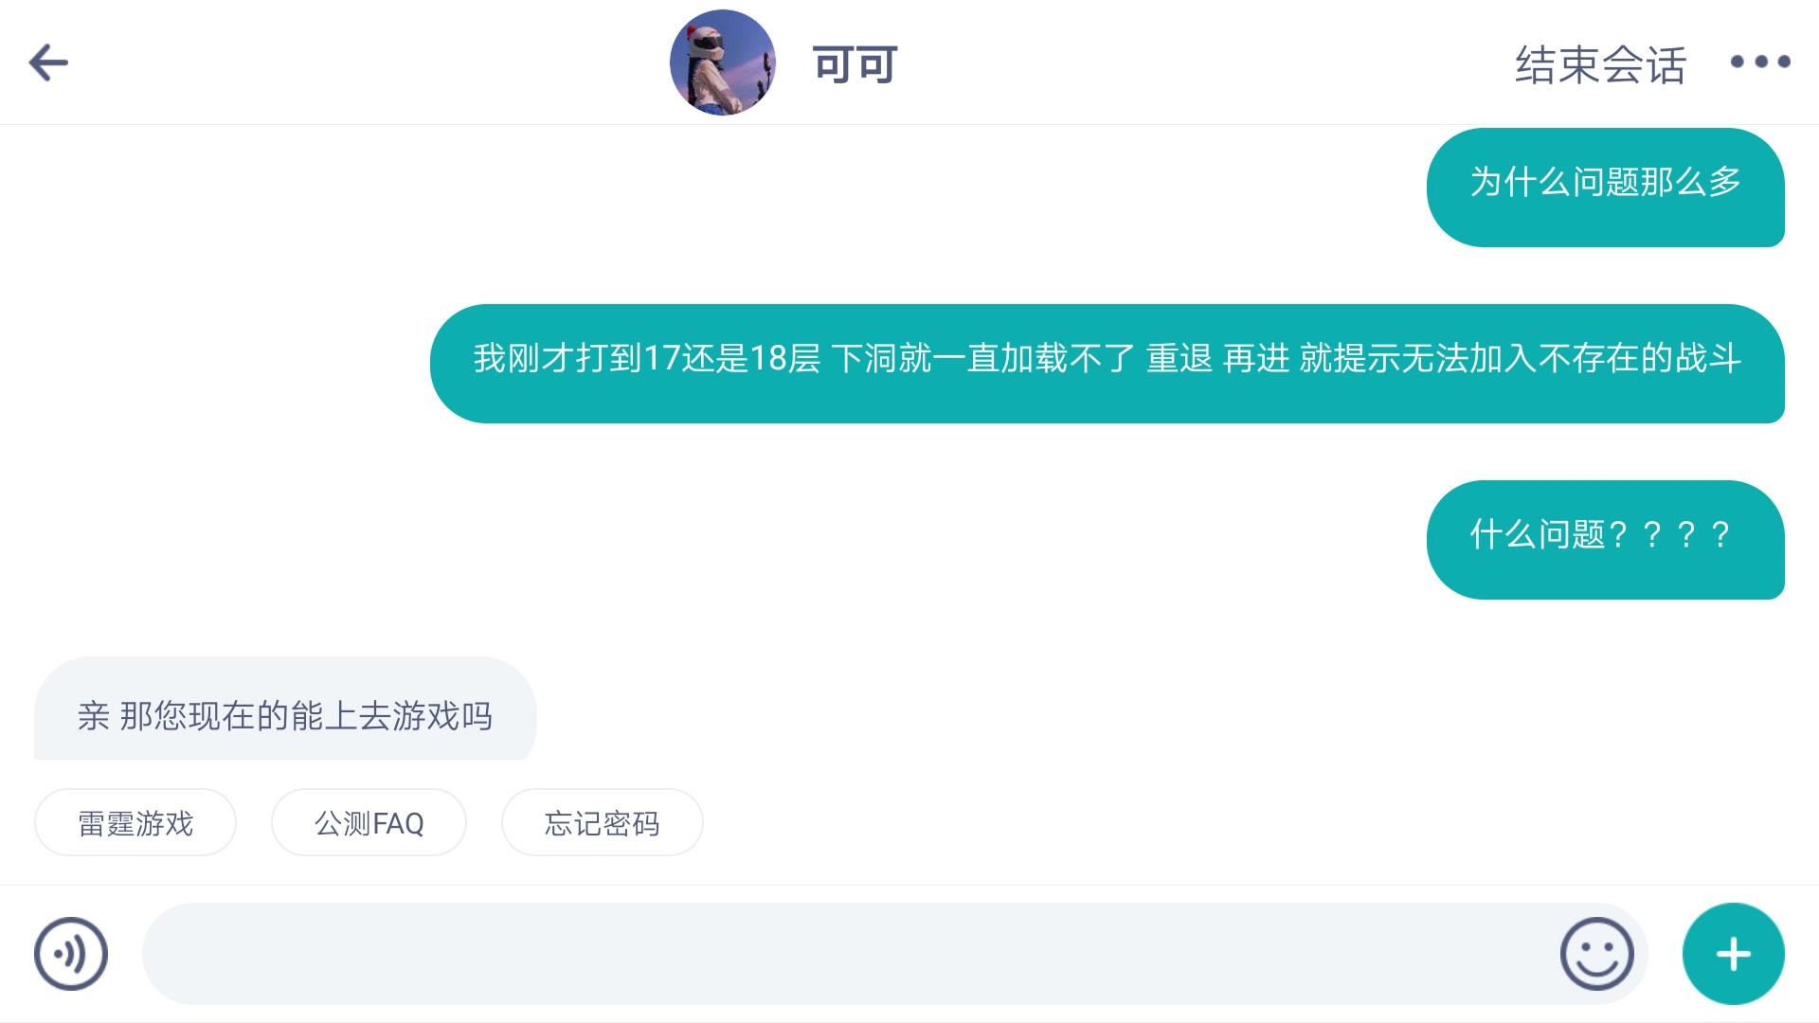Expand the overflow menu next to 结束会话
The image size is (1819, 1023).
coord(1759,63)
